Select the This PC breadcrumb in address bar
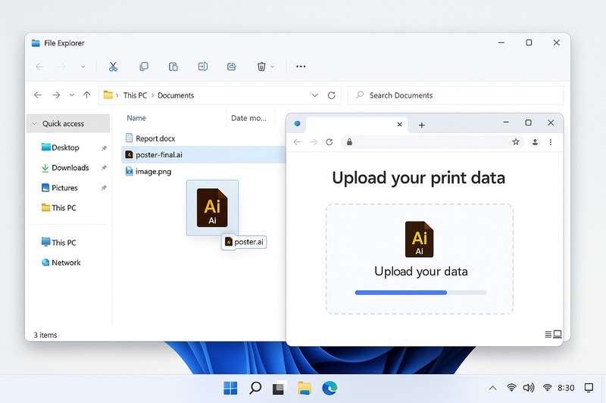 pos(135,95)
